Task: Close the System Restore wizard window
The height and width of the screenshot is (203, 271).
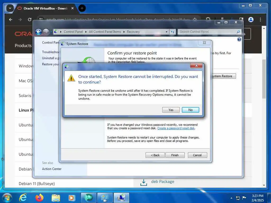Action: click(x=204, y=43)
